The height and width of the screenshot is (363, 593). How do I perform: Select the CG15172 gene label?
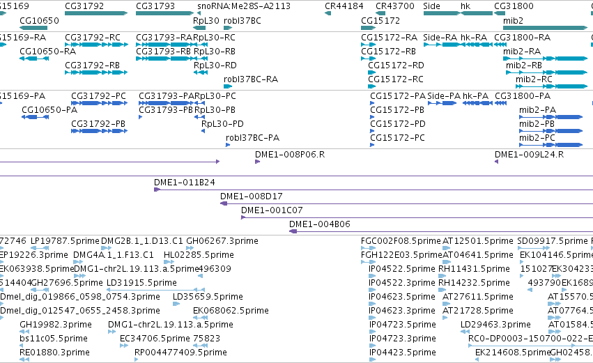coord(380,20)
